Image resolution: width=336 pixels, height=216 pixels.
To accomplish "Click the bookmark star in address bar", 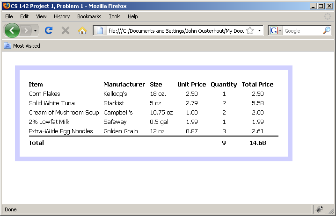I will (x=250, y=30).
